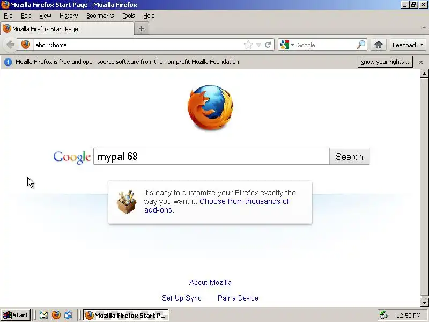
Task: Click the add-ons toolbox icon in the snippet
Action: [x=127, y=202]
